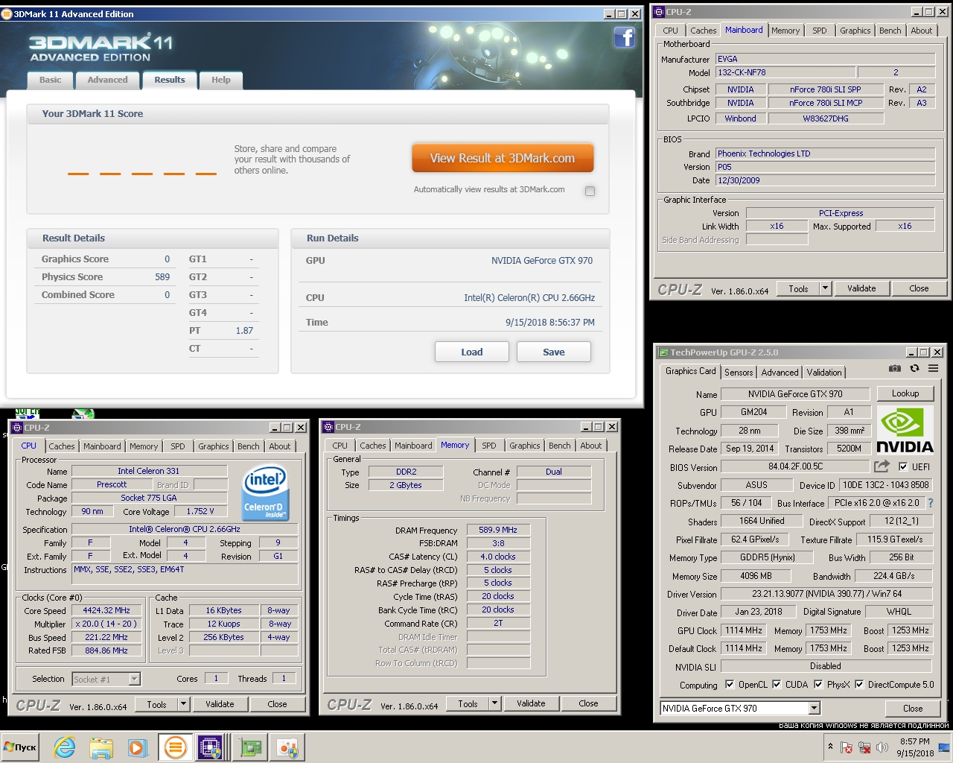Click the Physics Score value 589
953x763 pixels.
162,276
